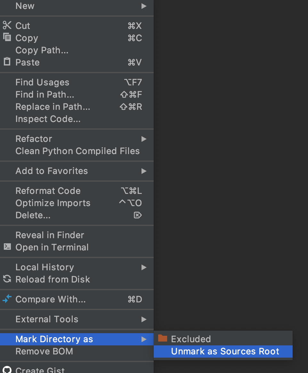308x373 pixels.
Task: Expand the New submenu arrow
Action: (x=144, y=6)
